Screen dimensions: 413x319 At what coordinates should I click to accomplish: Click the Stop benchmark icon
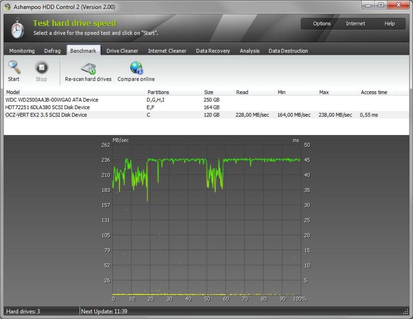pyautogui.click(x=41, y=70)
